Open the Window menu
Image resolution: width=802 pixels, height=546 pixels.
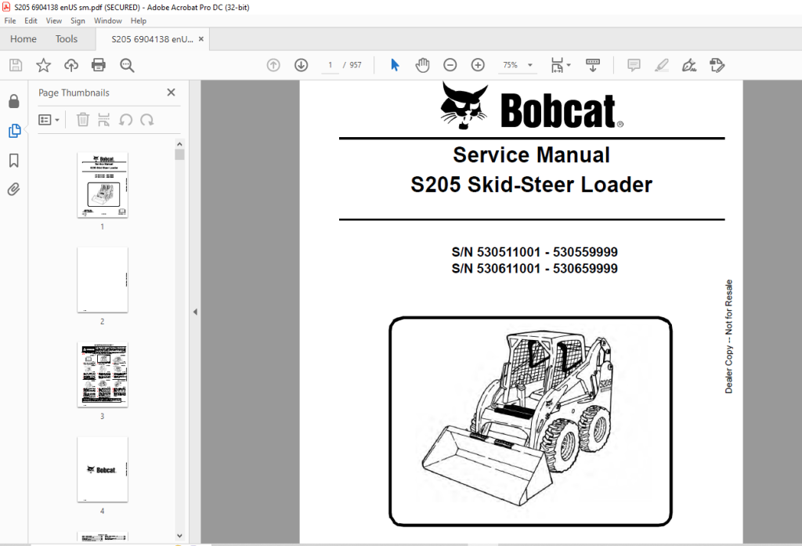[108, 21]
